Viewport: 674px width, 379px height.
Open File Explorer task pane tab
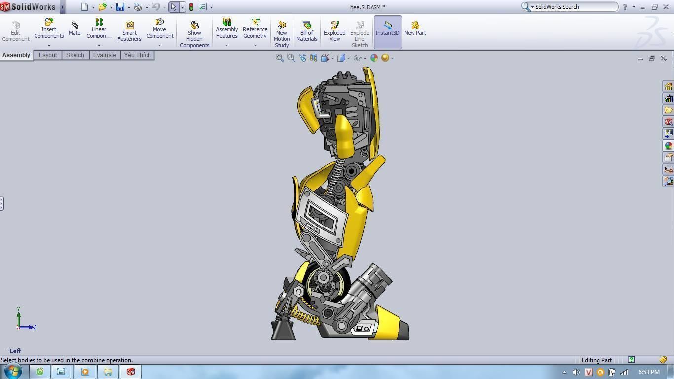point(668,110)
